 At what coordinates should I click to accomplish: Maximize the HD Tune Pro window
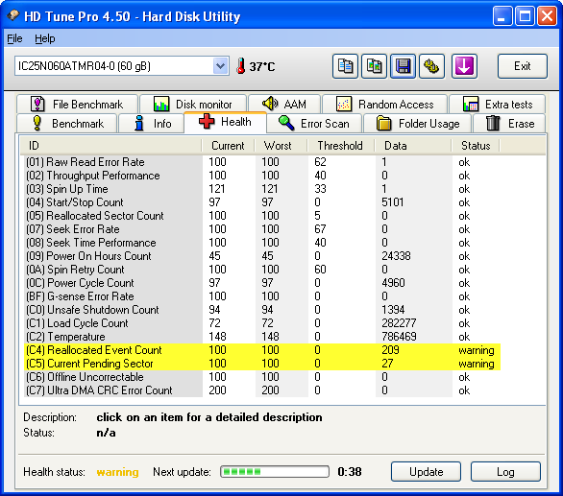[525, 16]
